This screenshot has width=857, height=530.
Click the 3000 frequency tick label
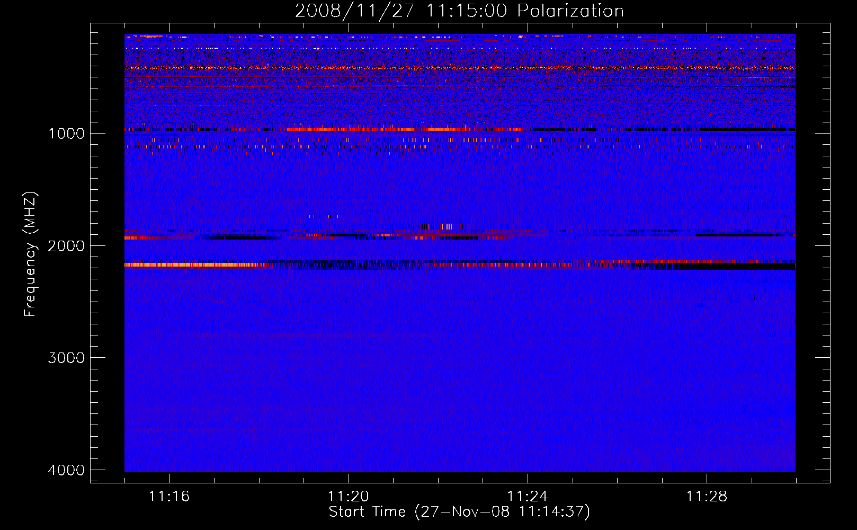click(66, 358)
